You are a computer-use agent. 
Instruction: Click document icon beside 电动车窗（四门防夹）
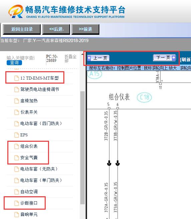[17, 123]
